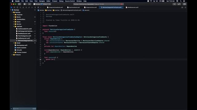Screen dimensions: 197x110
Task: Toggle recent files filter in navigator bottom
Action: point(33,109)
